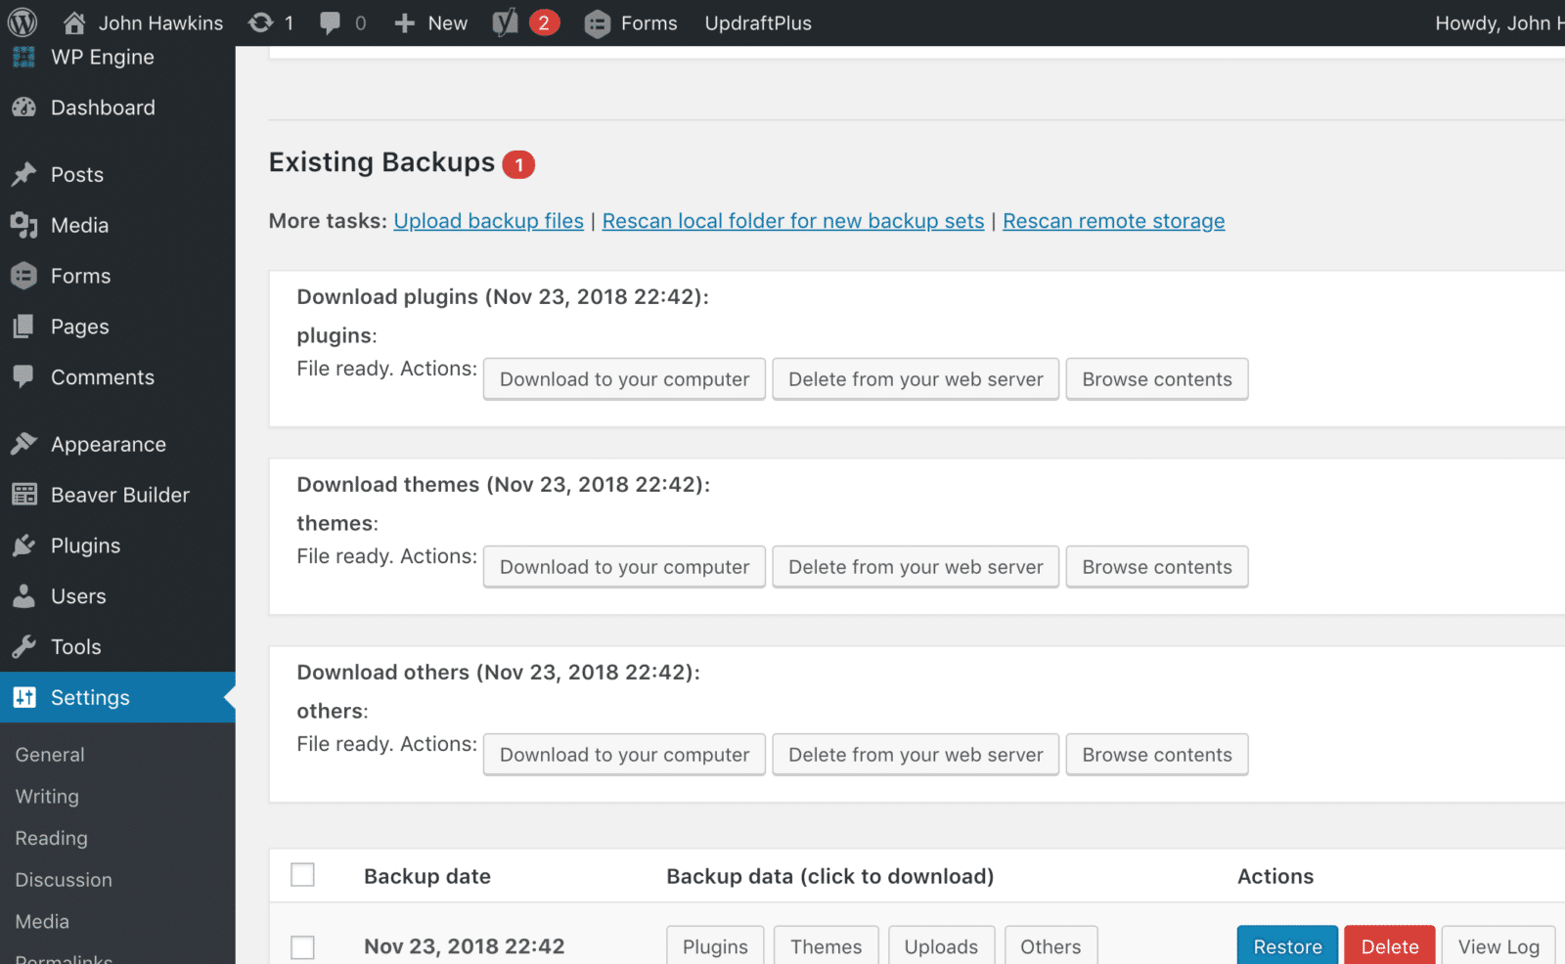Browse contents of the themes backup

pos(1156,567)
